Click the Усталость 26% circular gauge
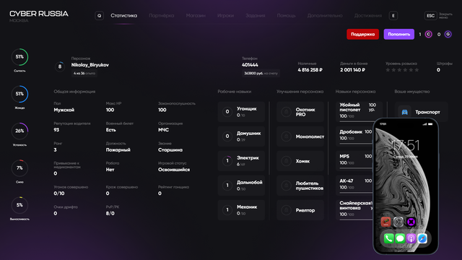The image size is (462, 260). [x=19, y=131]
